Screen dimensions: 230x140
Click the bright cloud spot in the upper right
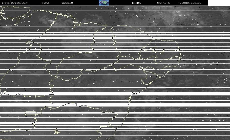pyautogui.click(x=180, y=15)
